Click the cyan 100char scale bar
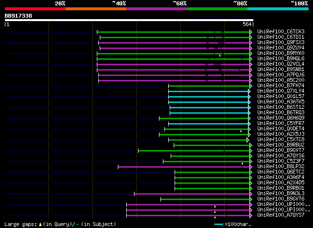313x228 pixels. [x=219, y=225]
